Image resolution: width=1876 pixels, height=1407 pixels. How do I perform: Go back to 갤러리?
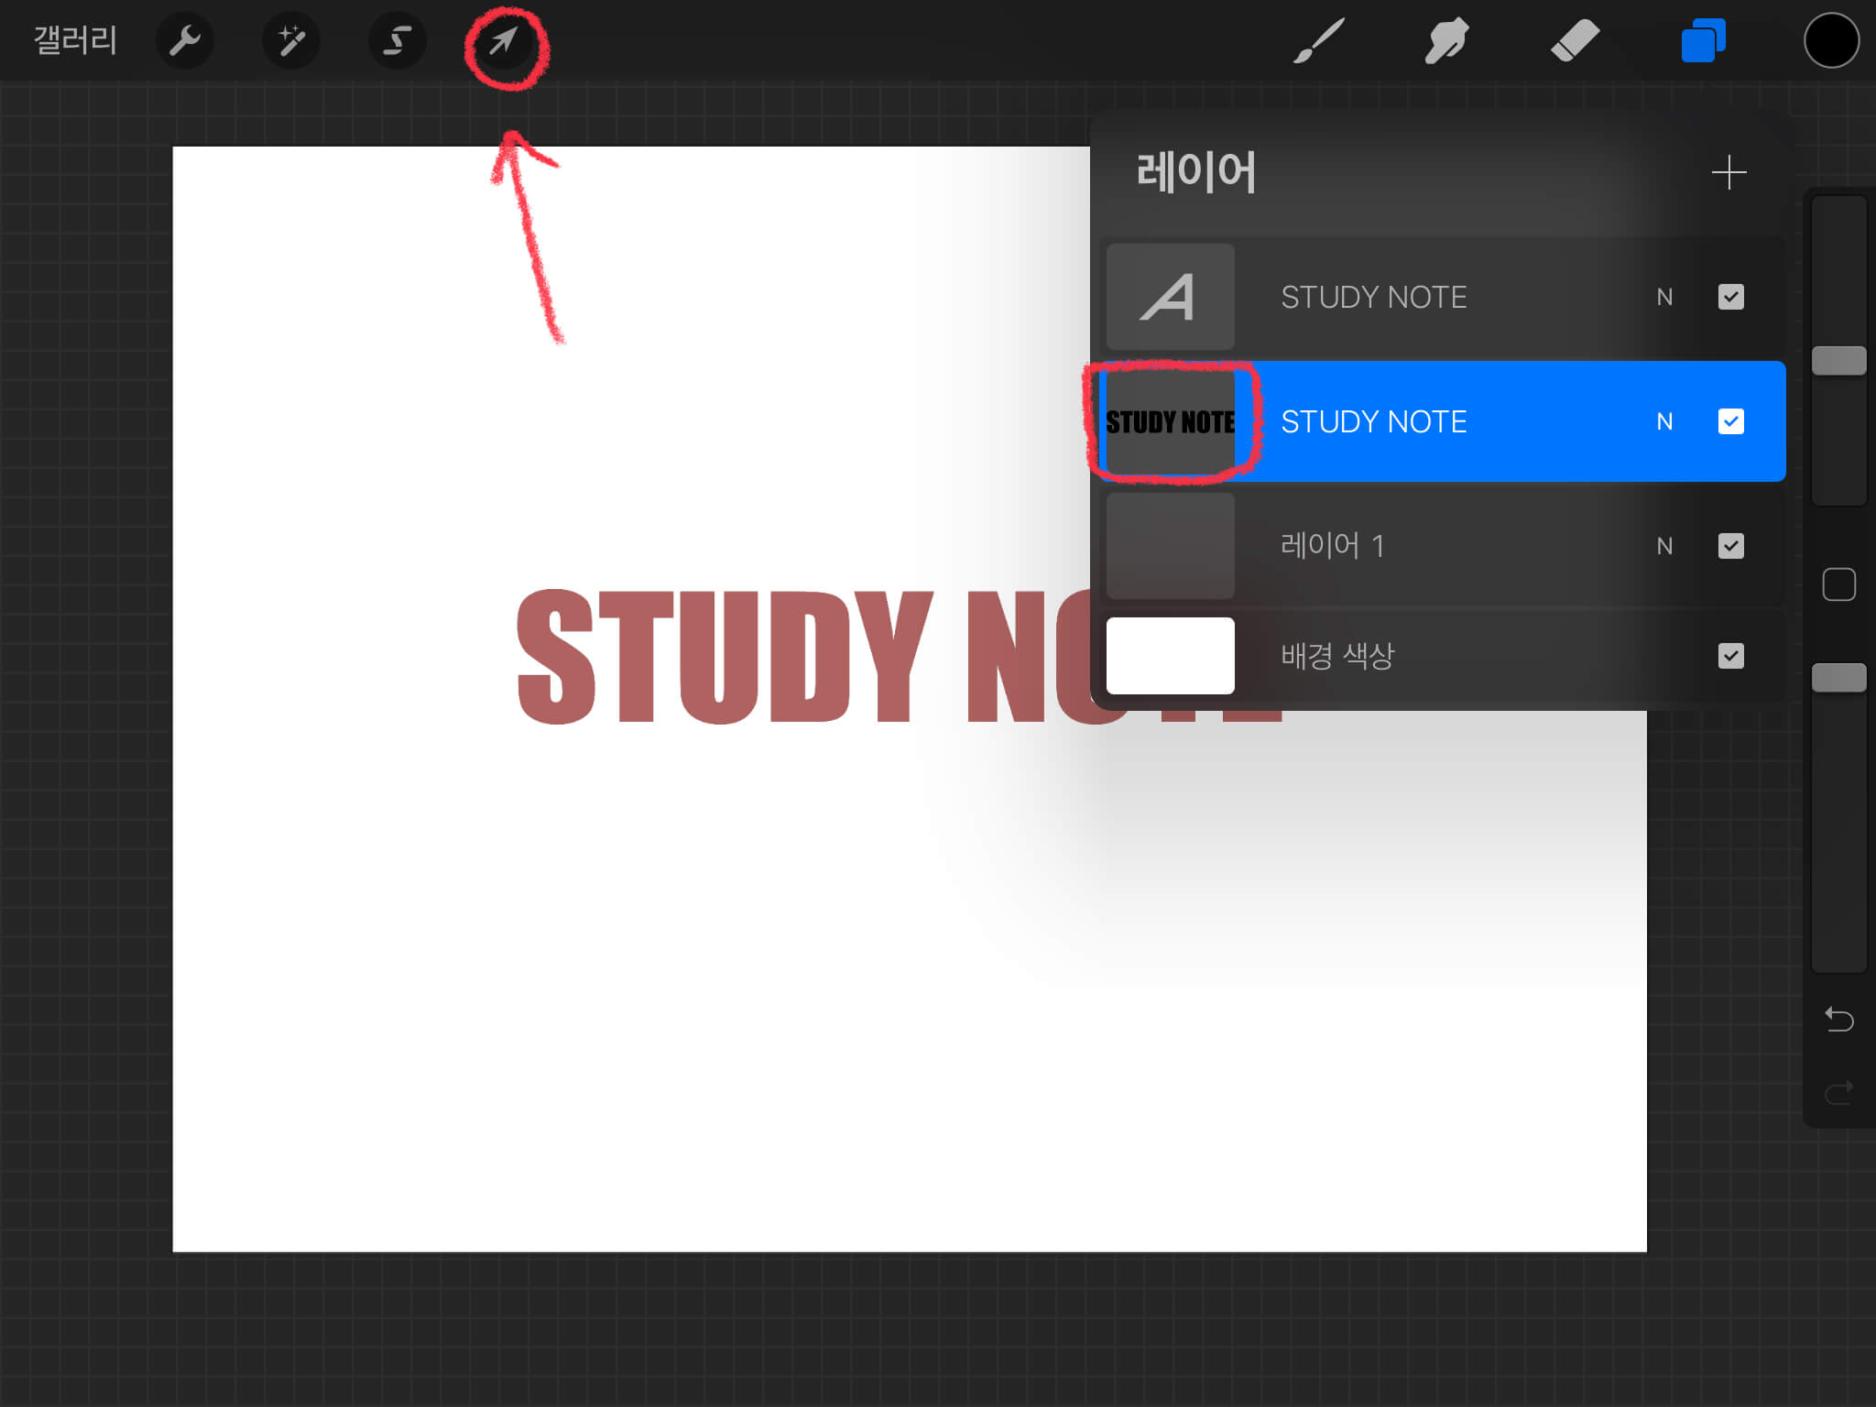75,40
